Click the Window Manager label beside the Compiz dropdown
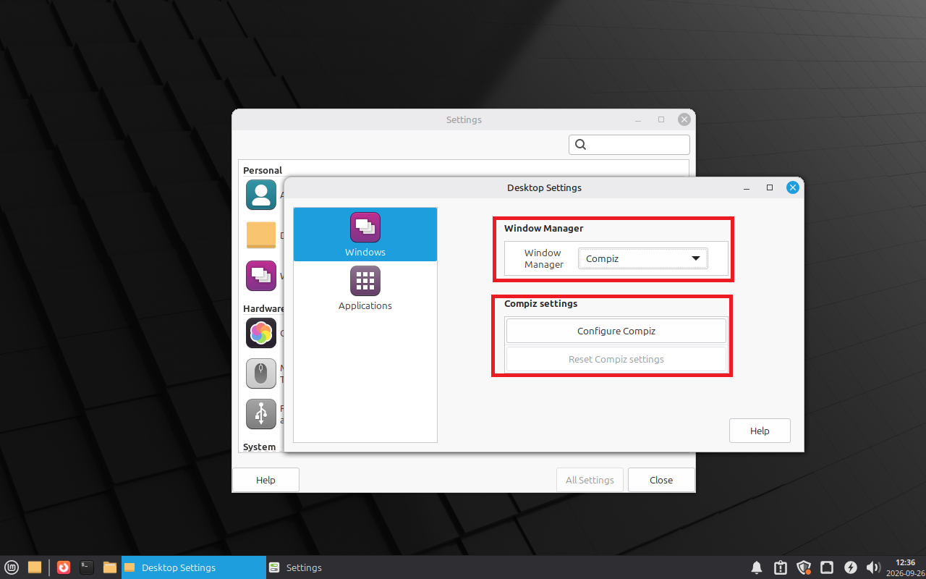 pos(543,258)
